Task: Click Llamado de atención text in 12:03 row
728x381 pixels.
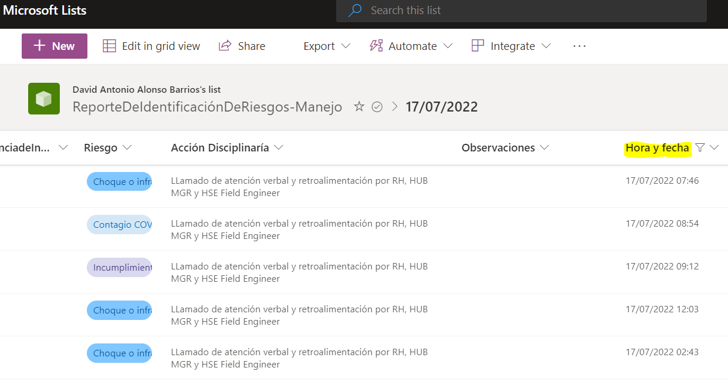Action: tap(299, 315)
